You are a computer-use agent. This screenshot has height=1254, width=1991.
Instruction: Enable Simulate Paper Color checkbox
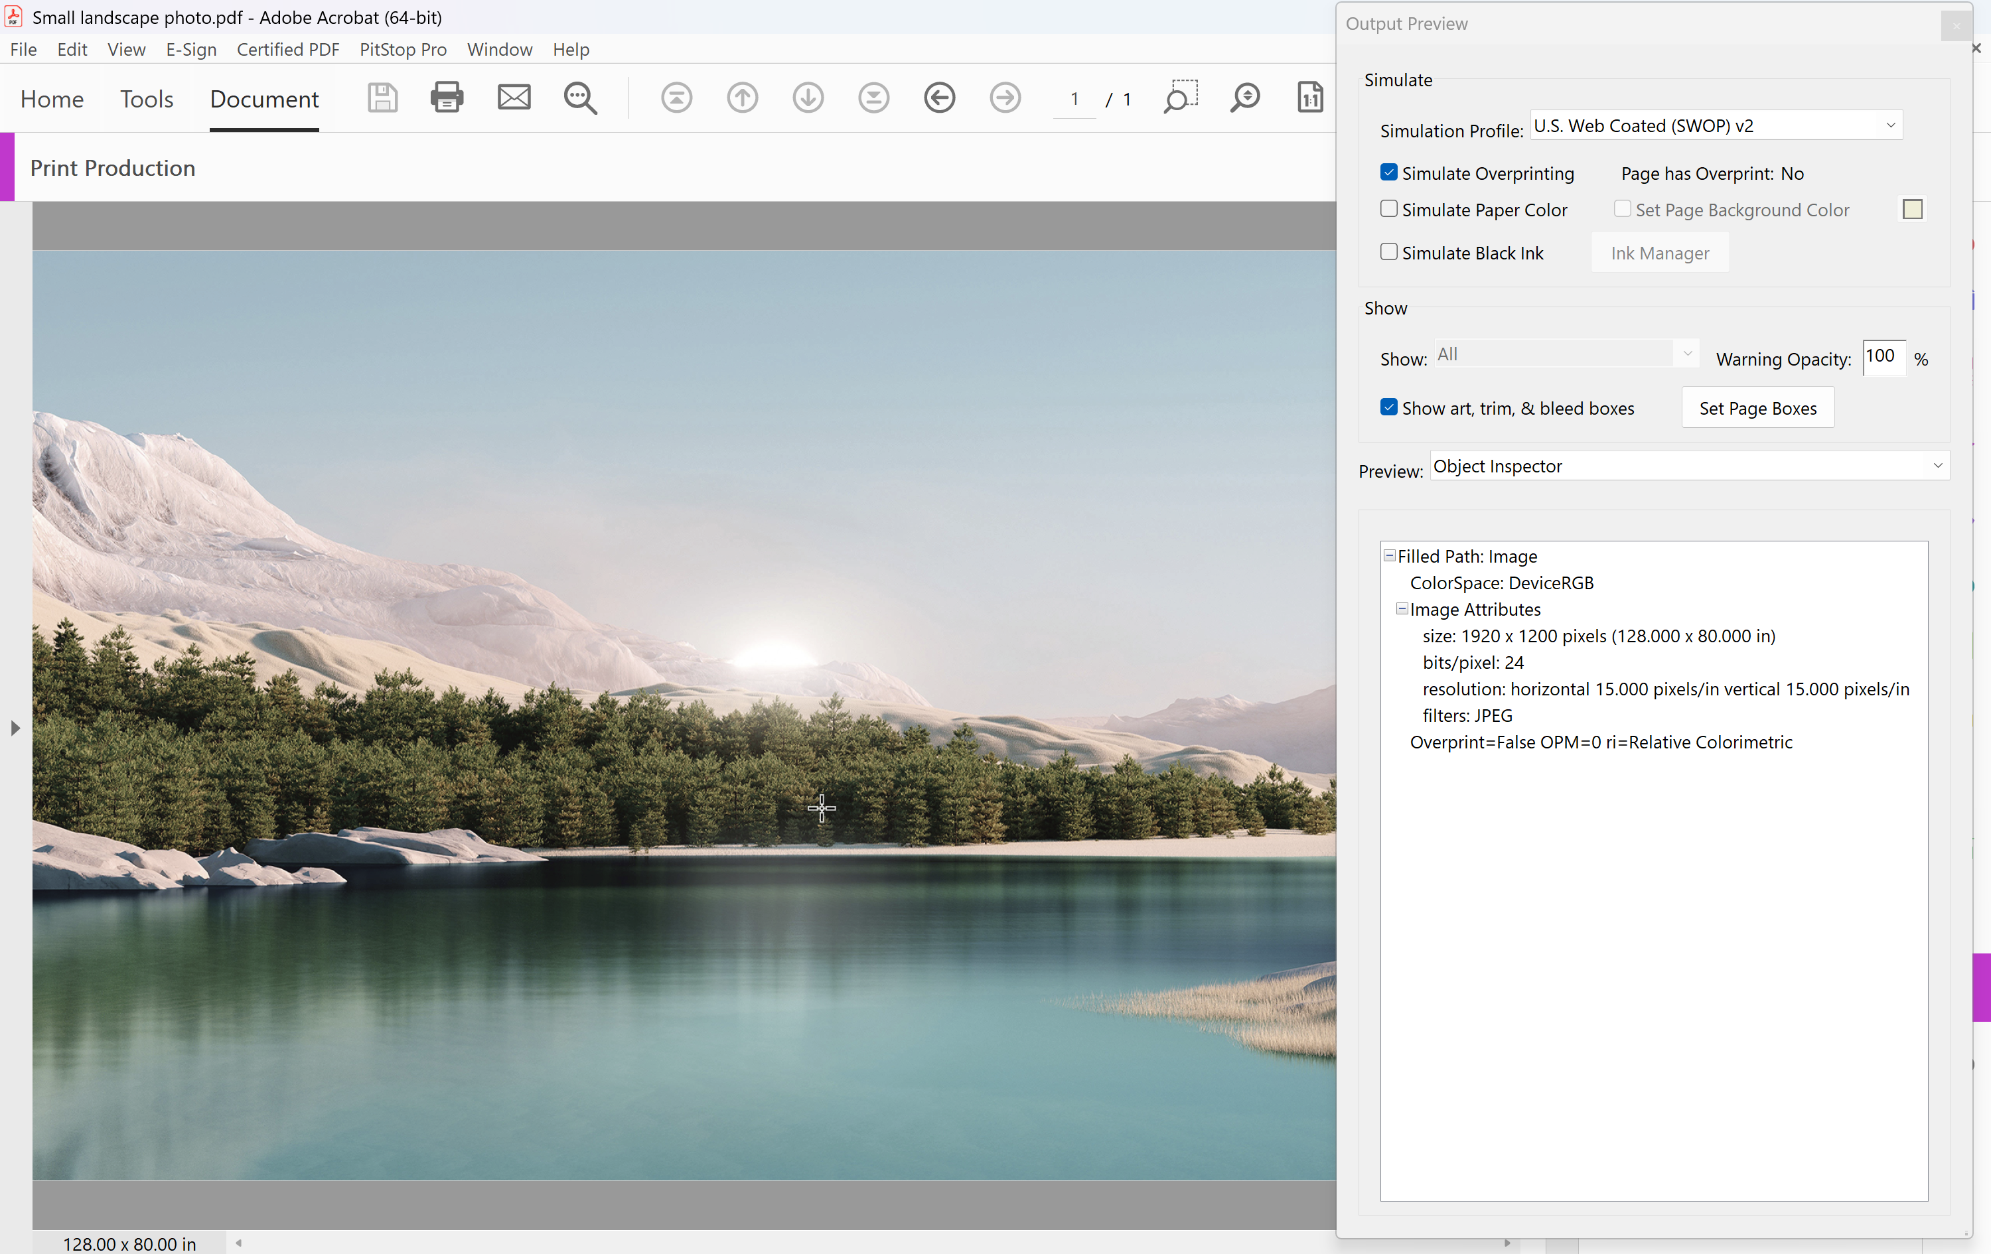[1388, 209]
